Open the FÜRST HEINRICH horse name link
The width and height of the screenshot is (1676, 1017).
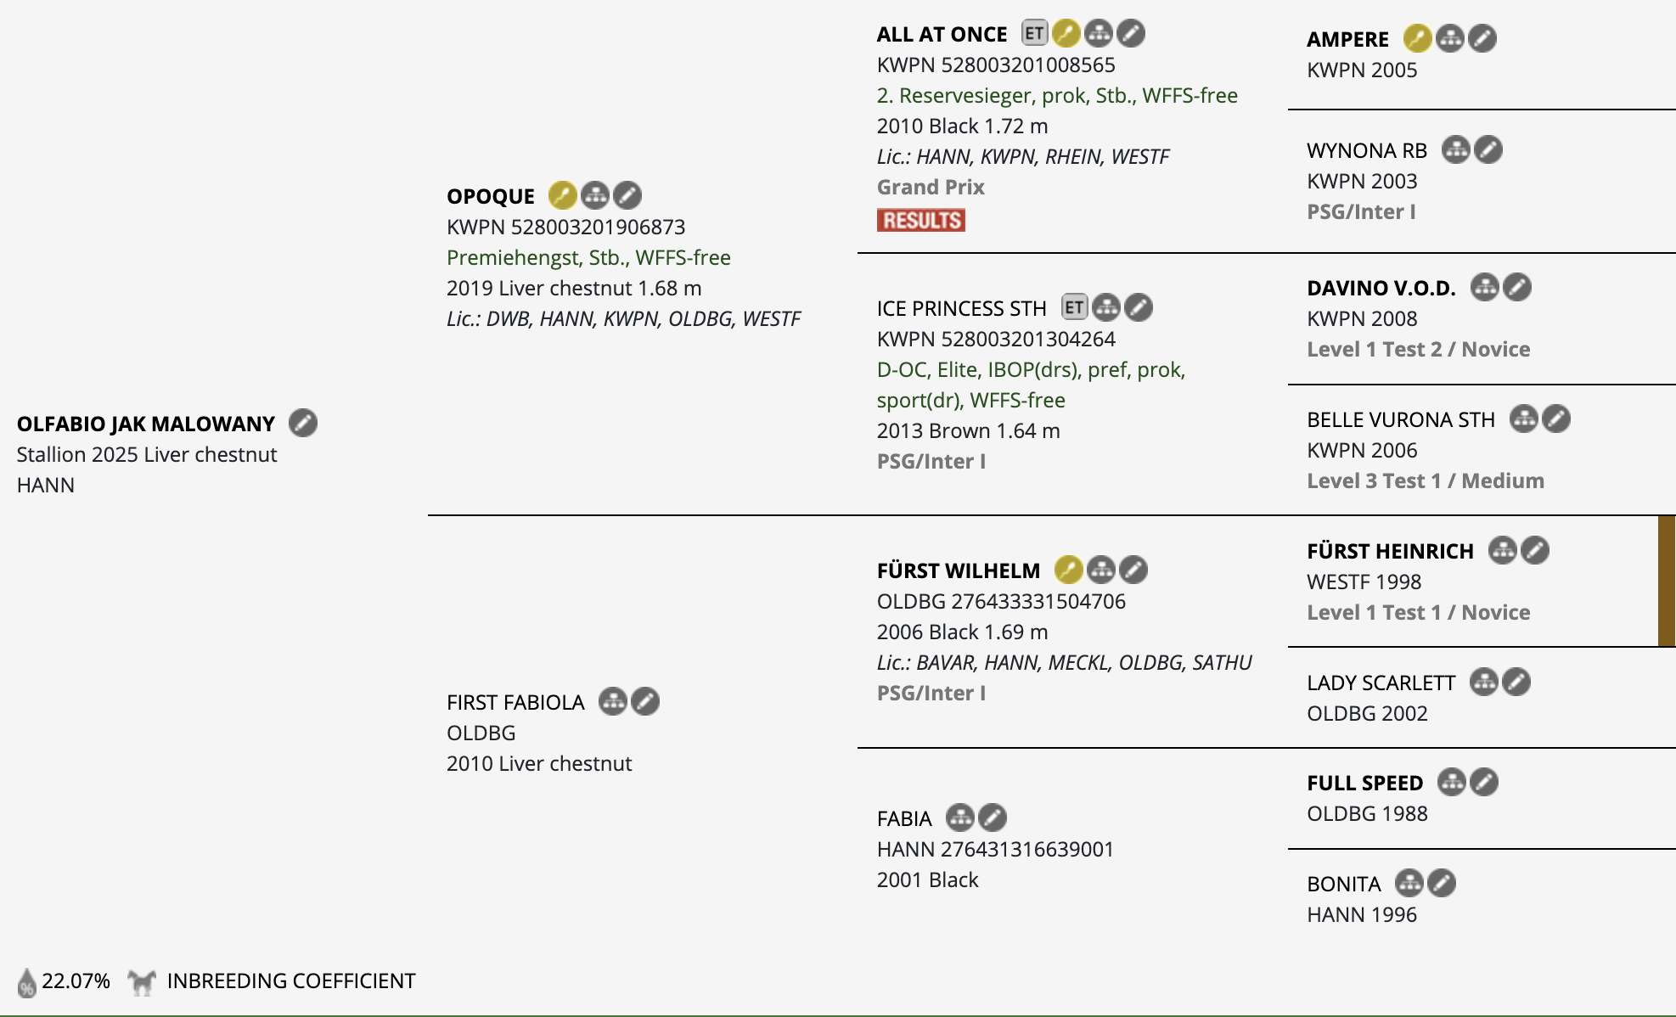[x=1390, y=551]
